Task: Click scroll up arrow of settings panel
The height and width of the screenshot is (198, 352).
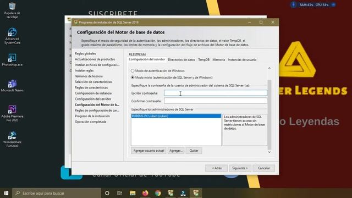Action: pyautogui.click(x=269, y=68)
